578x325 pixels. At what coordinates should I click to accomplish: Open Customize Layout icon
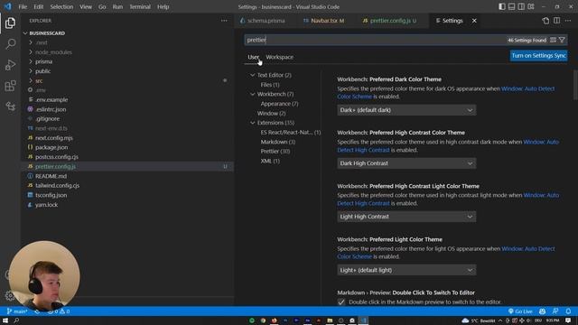coord(531,6)
